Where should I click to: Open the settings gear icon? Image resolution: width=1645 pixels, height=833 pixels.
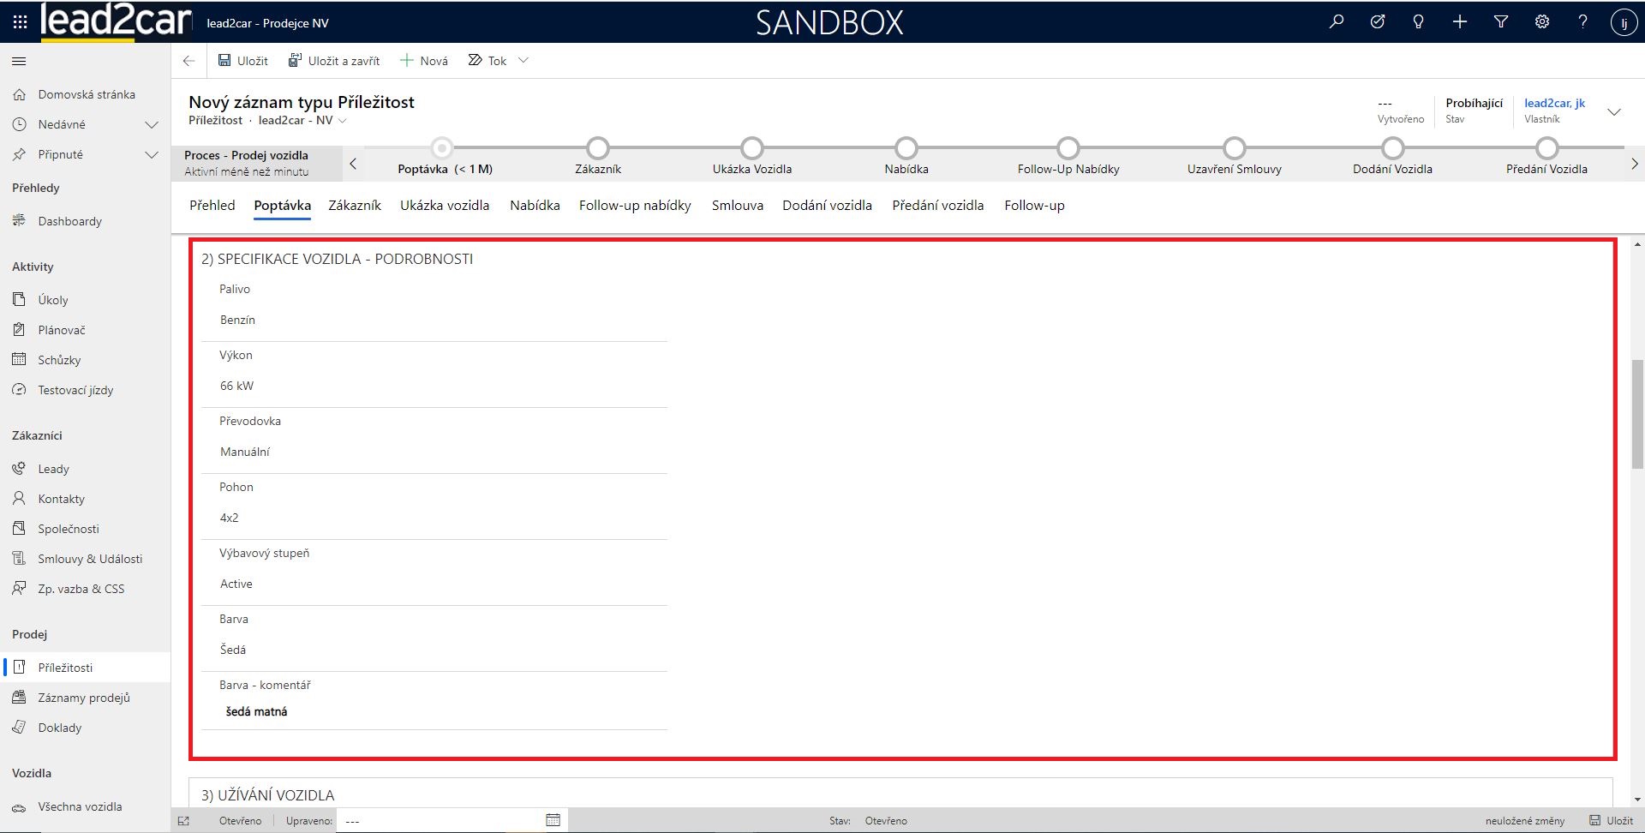tap(1542, 22)
